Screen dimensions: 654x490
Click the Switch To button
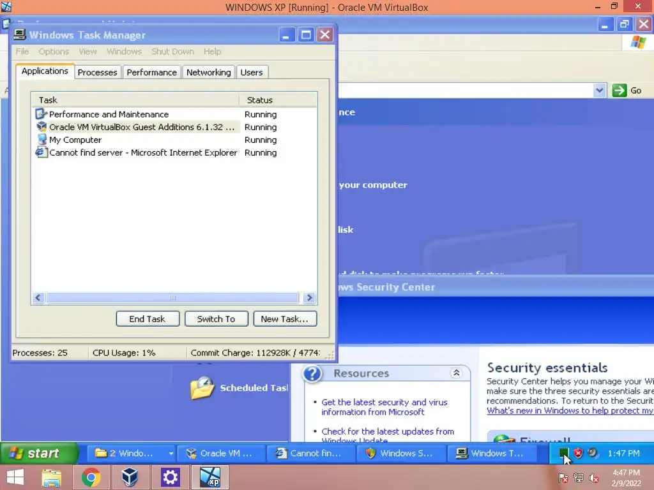(x=216, y=319)
